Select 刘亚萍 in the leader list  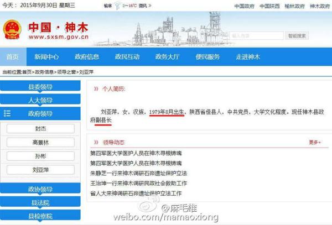[40, 170]
